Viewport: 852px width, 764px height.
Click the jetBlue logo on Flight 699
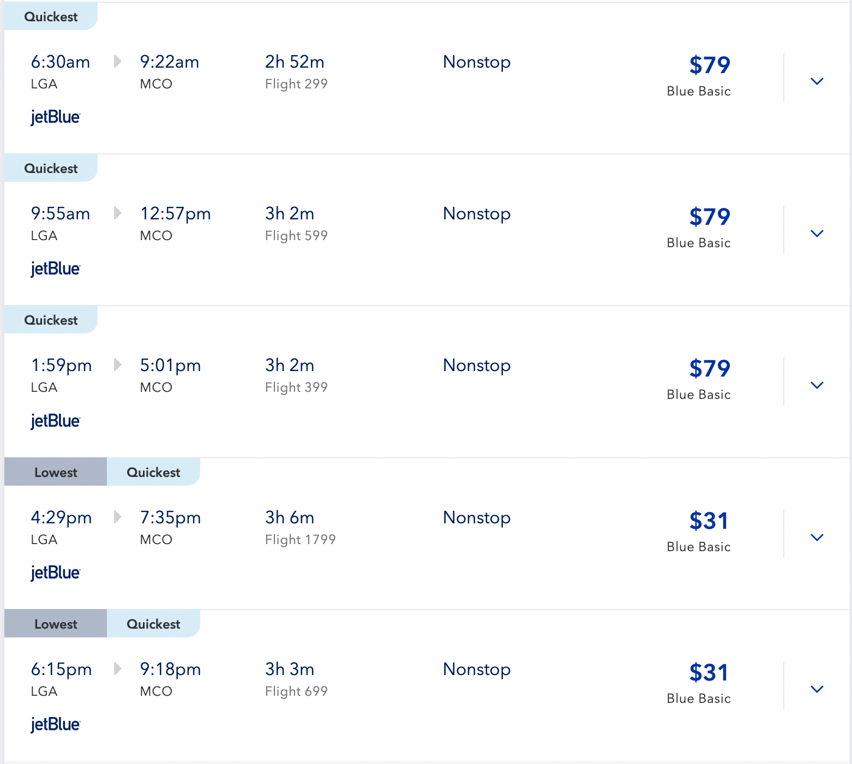pyautogui.click(x=55, y=724)
